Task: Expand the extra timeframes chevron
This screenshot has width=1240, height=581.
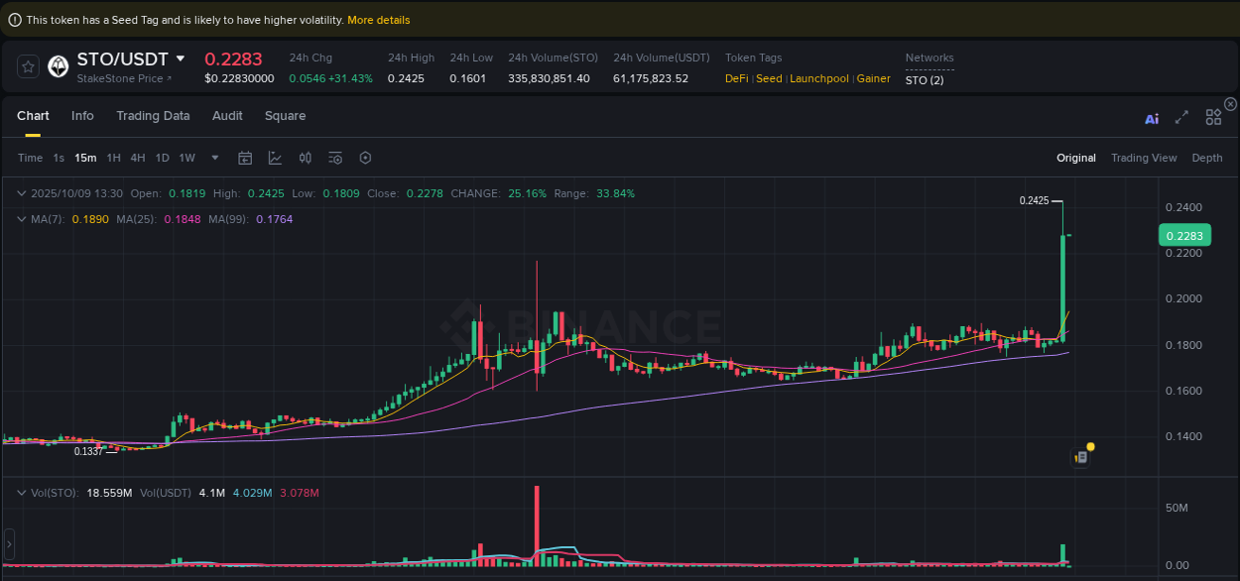Action: 214,158
